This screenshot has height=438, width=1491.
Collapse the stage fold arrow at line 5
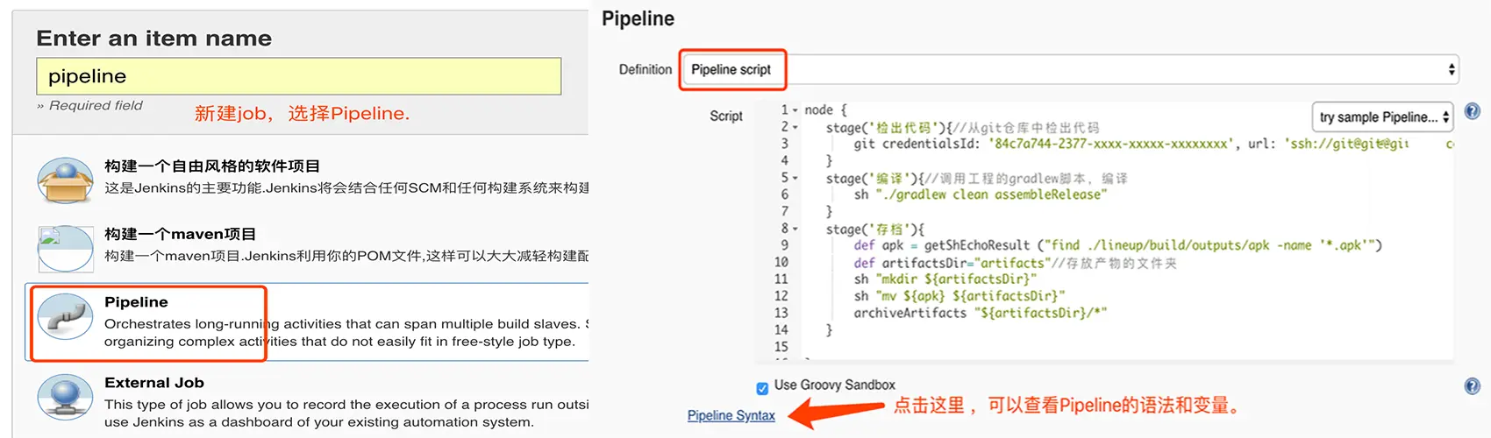click(795, 178)
